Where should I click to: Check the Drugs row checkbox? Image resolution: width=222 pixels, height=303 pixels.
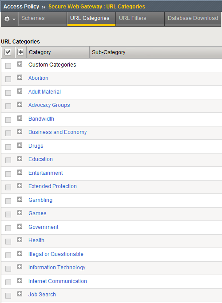coord(8,147)
